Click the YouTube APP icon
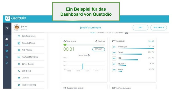The width and height of the screenshot is (172, 97). coord(114,64)
